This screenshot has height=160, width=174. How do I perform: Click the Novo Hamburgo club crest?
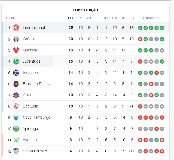click(16, 118)
